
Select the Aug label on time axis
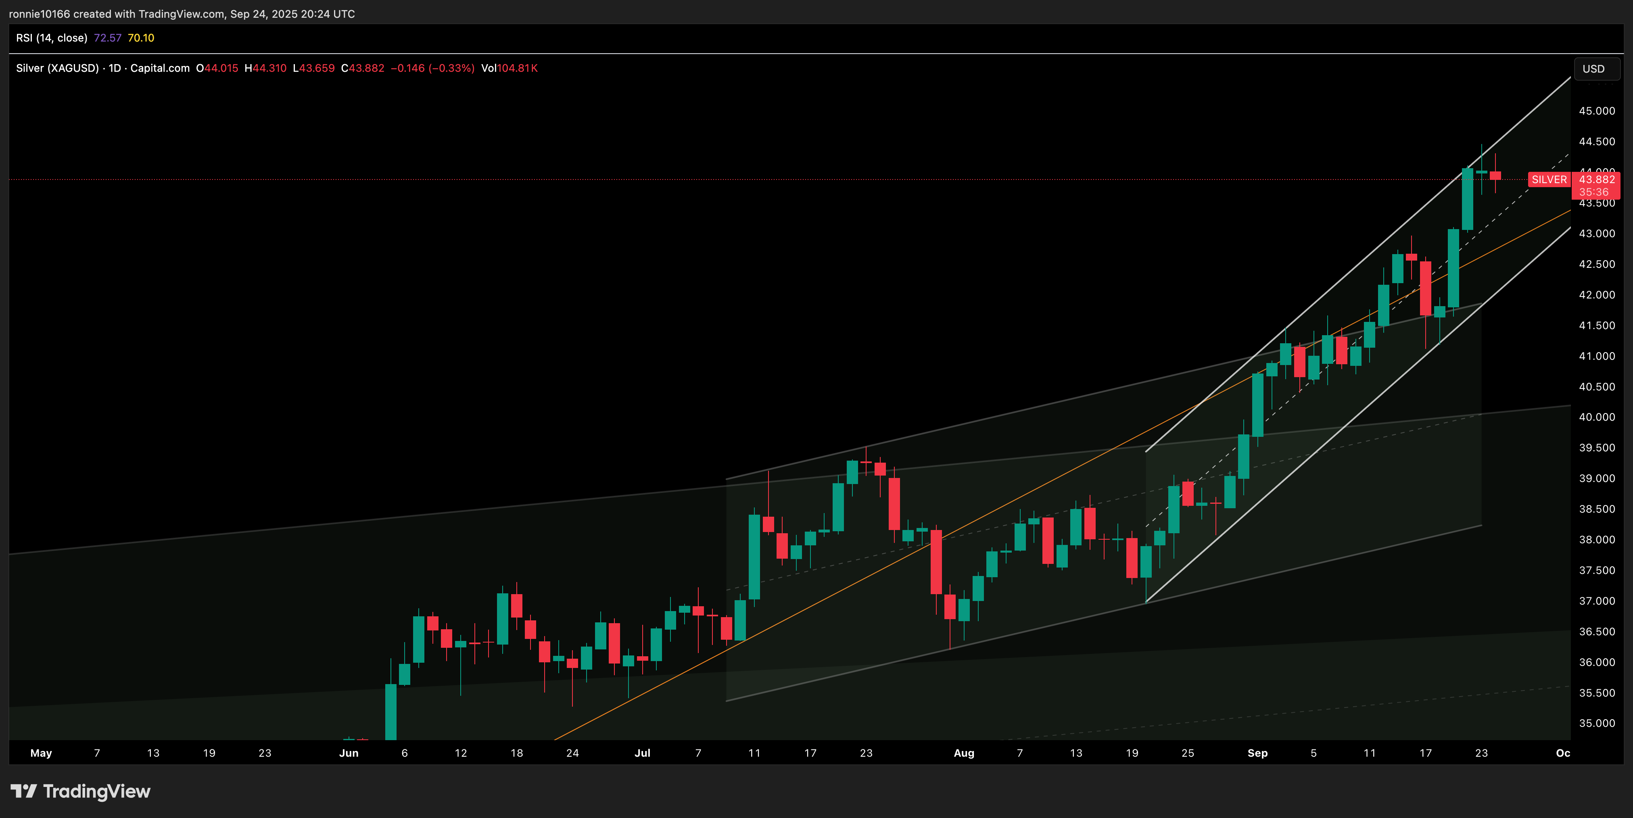(964, 753)
